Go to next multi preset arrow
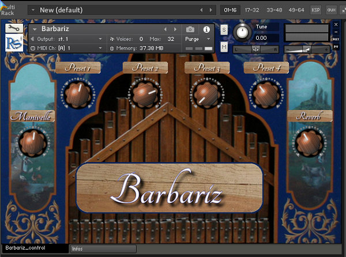This screenshot has width=346, height=257. click(x=210, y=10)
